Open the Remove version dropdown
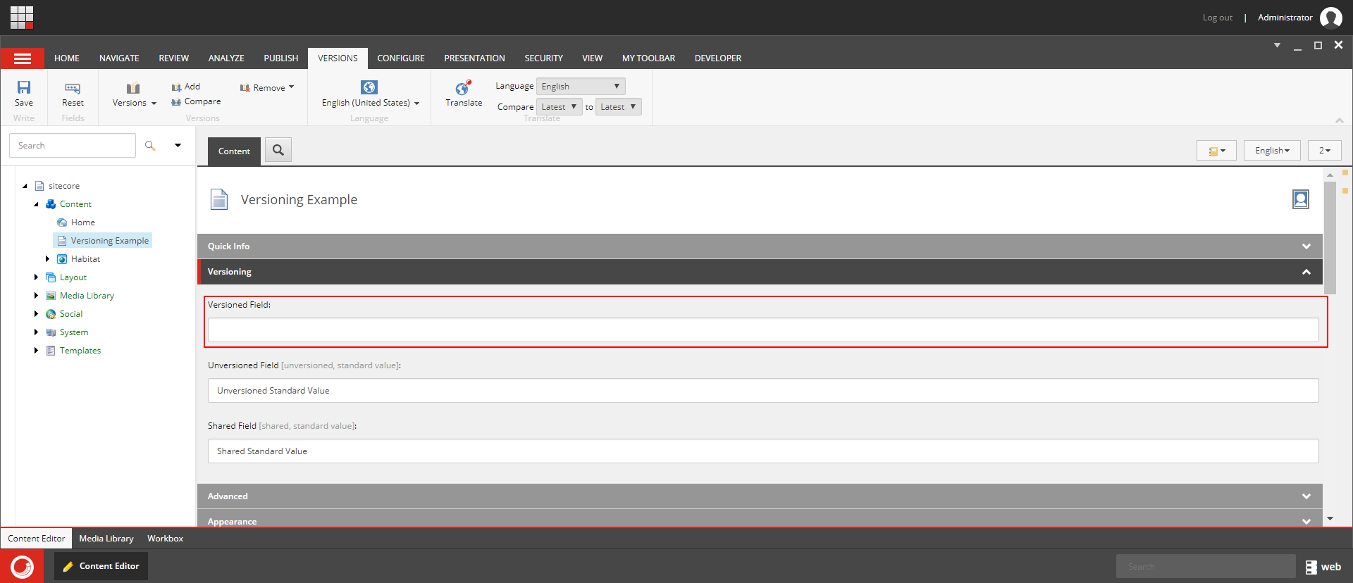The height and width of the screenshot is (583, 1353). tap(267, 88)
